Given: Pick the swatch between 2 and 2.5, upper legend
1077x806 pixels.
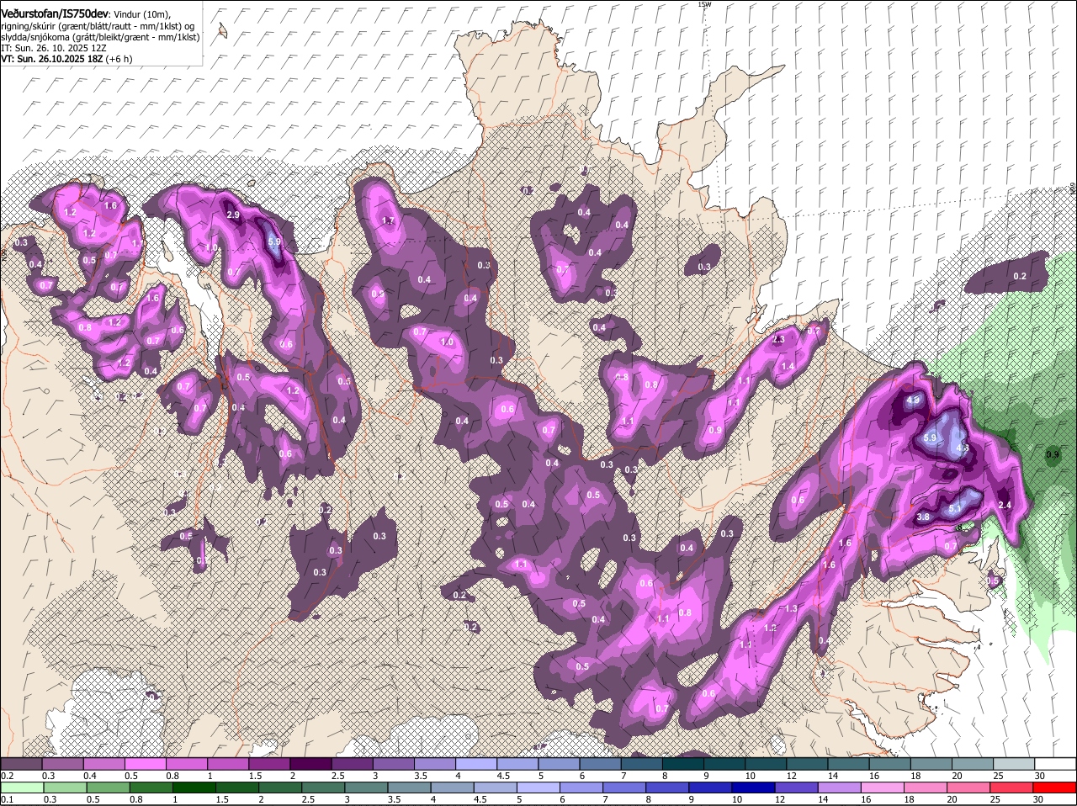Looking at the screenshot, I should click(x=310, y=763).
